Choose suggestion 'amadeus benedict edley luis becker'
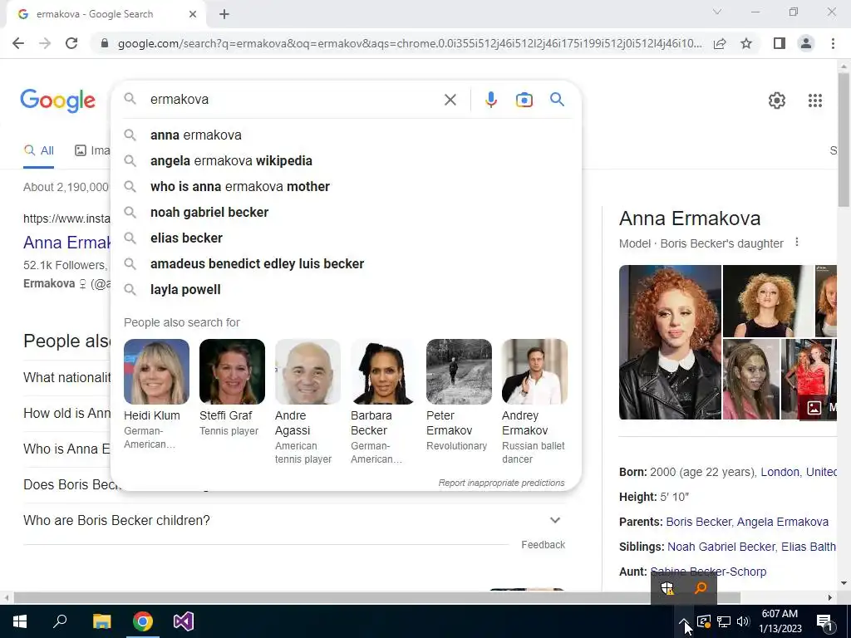Screen dimensions: 851x638 click(x=346, y=263)
